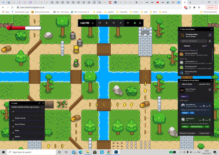Click the Search or add players field

click(x=193, y=41)
